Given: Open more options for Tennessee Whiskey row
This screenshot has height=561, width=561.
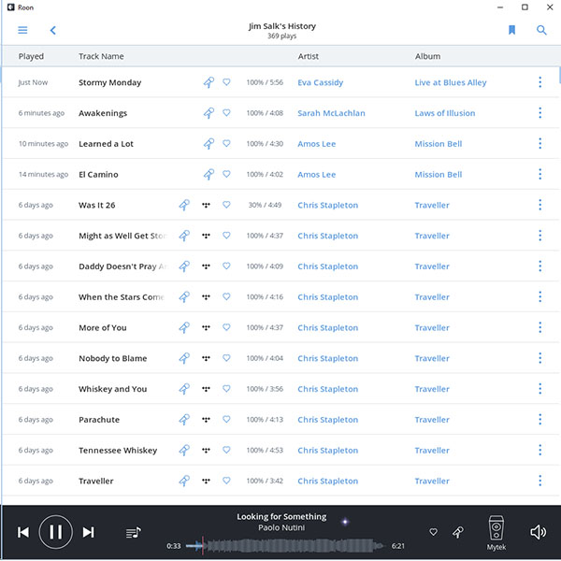Looking at the screenshot, I should point(539,451).
